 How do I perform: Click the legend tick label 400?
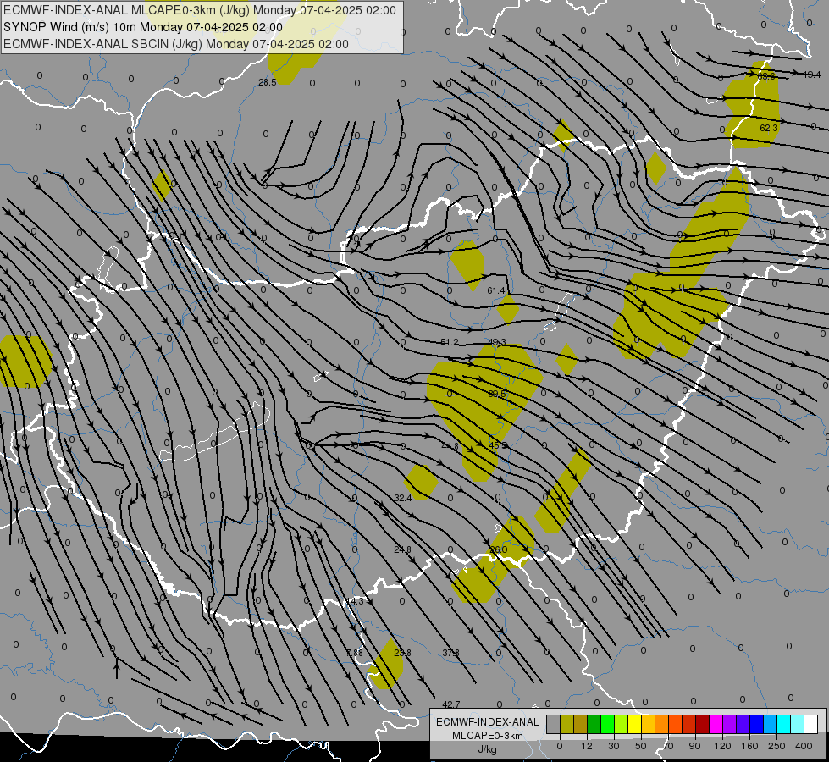[804, 746]
